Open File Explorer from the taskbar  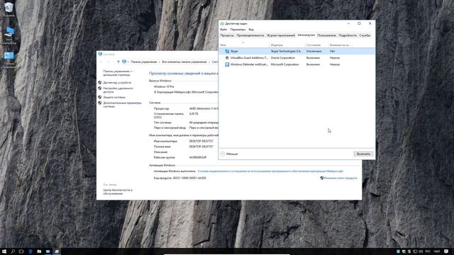(x=39, y=251)
